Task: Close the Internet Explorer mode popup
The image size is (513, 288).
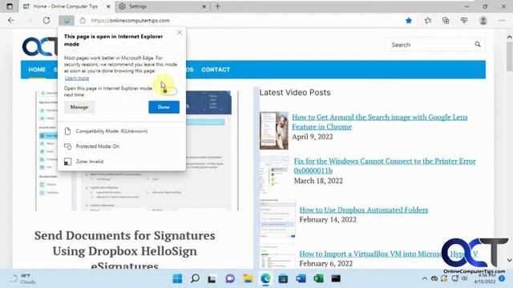Action: click(x=180, y=33)
